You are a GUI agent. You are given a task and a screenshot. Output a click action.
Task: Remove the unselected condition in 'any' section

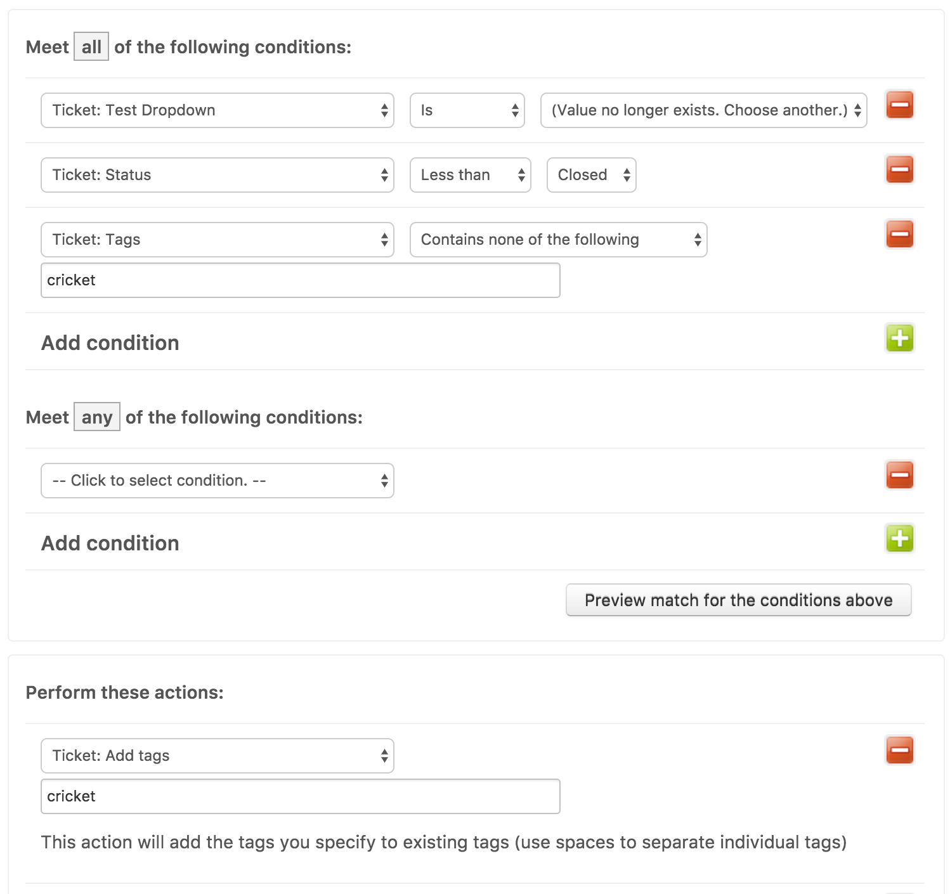click(x=899, y=476)
